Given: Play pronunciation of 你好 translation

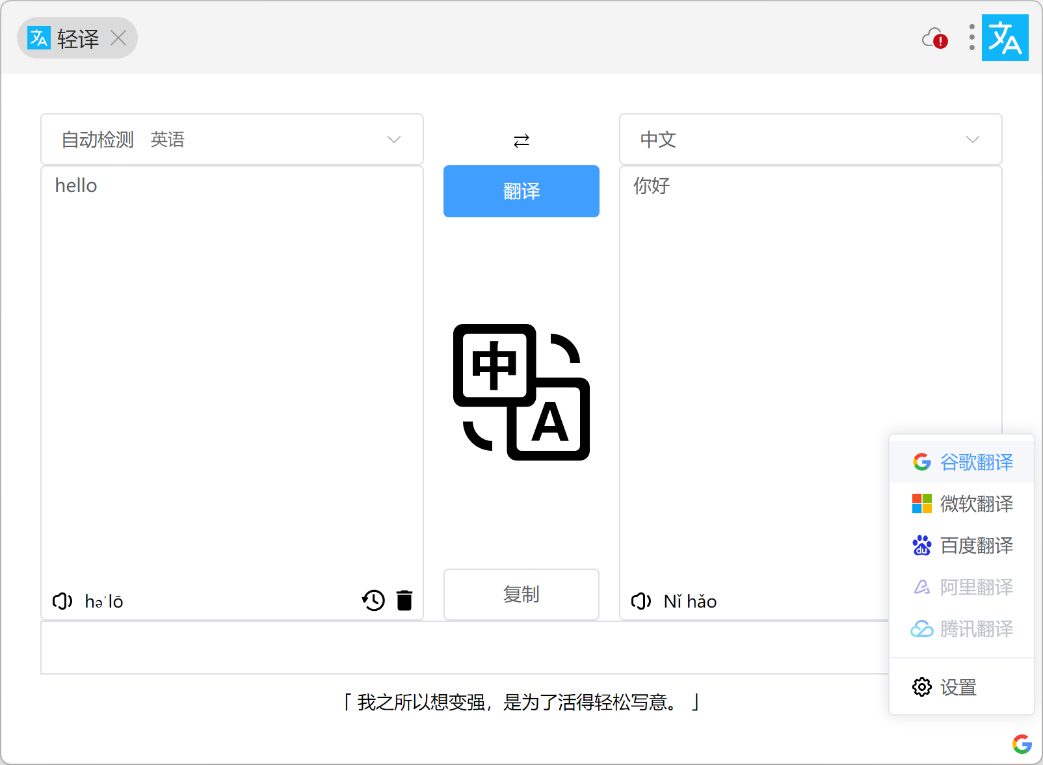Looking at the screenshot, I should pos(641,601).
